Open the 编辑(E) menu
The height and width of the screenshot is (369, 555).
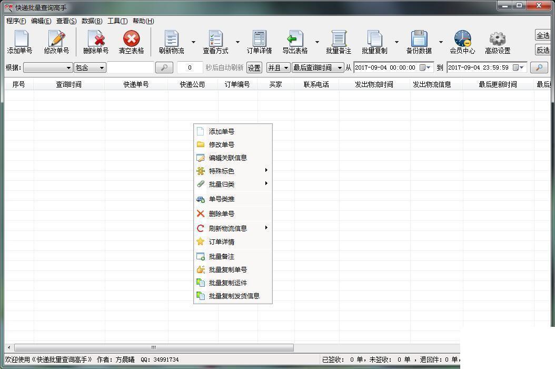click(x=41, y=21)
